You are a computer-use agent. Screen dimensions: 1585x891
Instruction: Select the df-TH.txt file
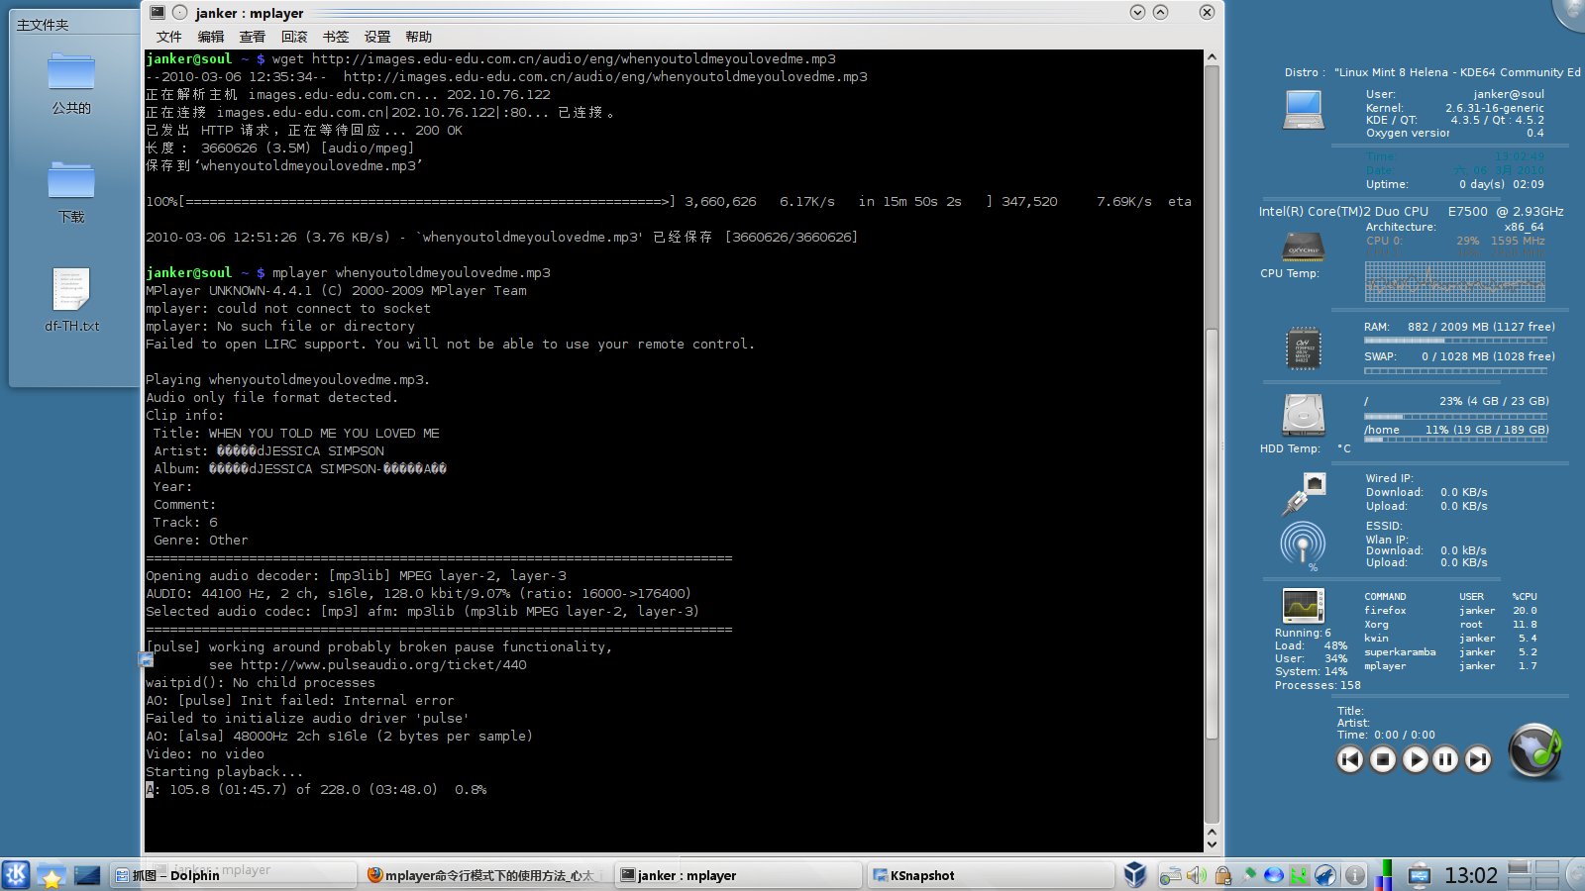click(71, 299)
